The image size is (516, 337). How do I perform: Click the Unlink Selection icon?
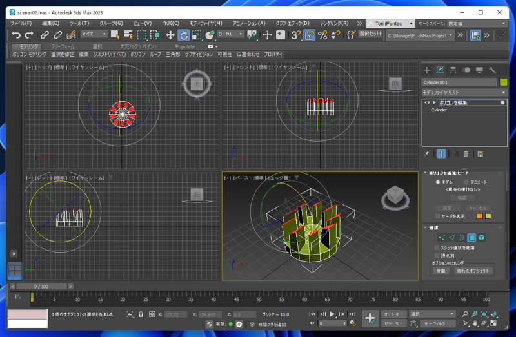tap(58, 35)
